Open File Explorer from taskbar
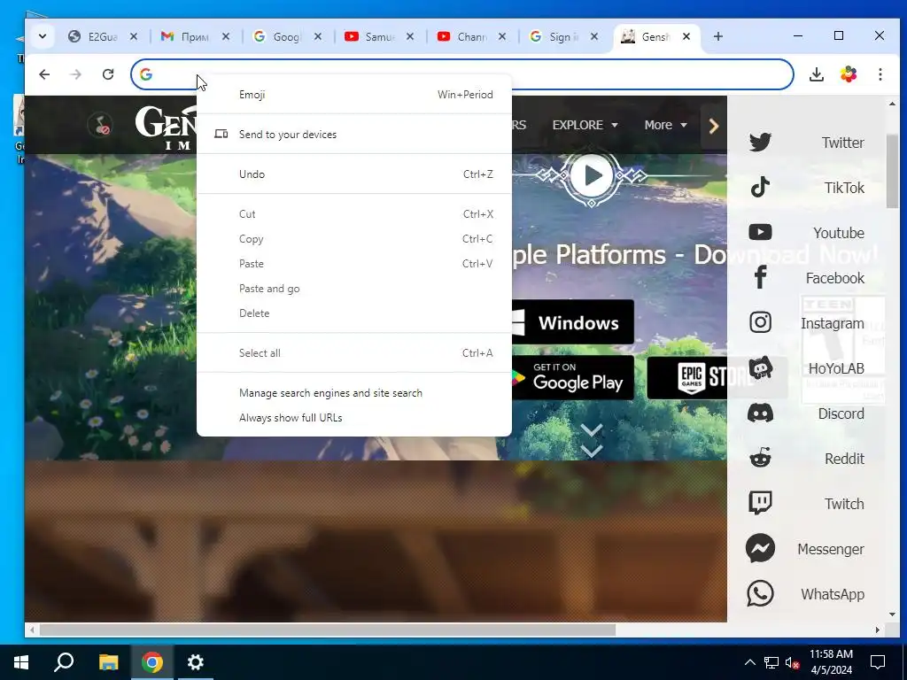The image size is (907, 680). pos(108,662)
